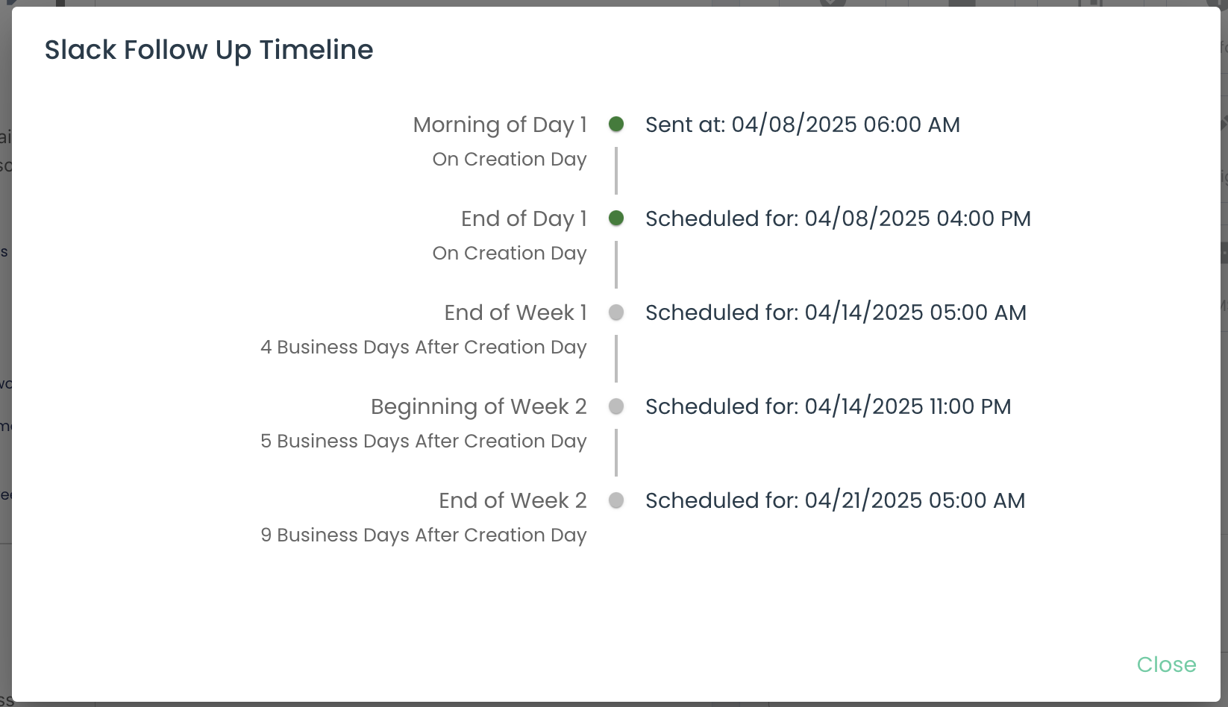Select the Slack Follow Up Timeline title

click(x=210, y=49)
